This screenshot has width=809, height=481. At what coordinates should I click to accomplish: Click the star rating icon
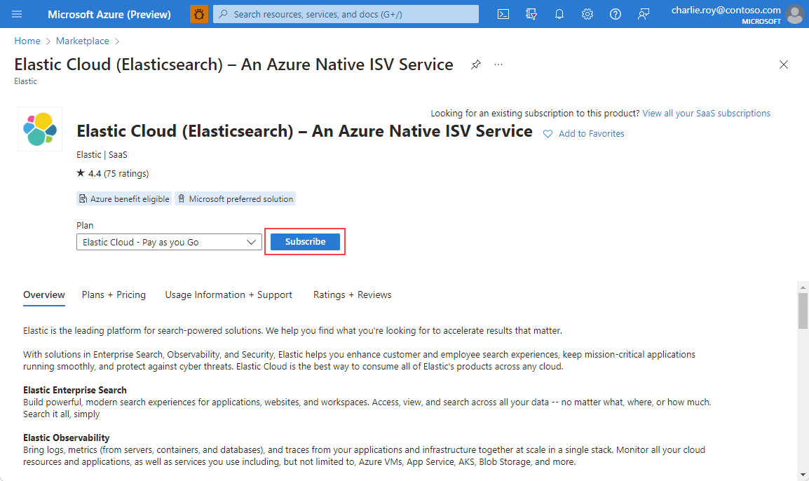coord(81,173)
